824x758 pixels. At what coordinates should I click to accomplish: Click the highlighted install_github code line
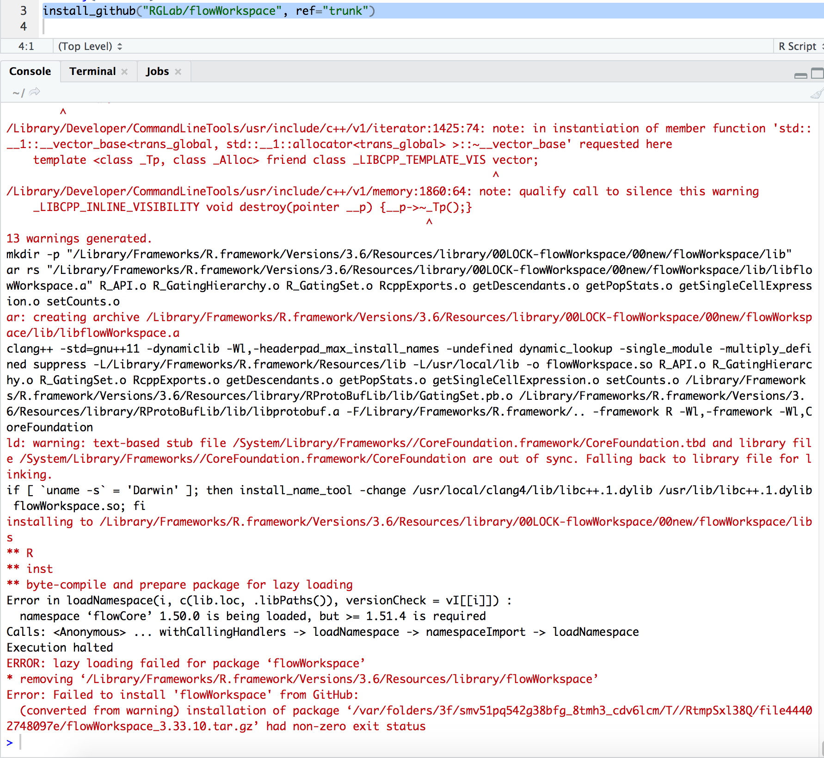(208, 11)
